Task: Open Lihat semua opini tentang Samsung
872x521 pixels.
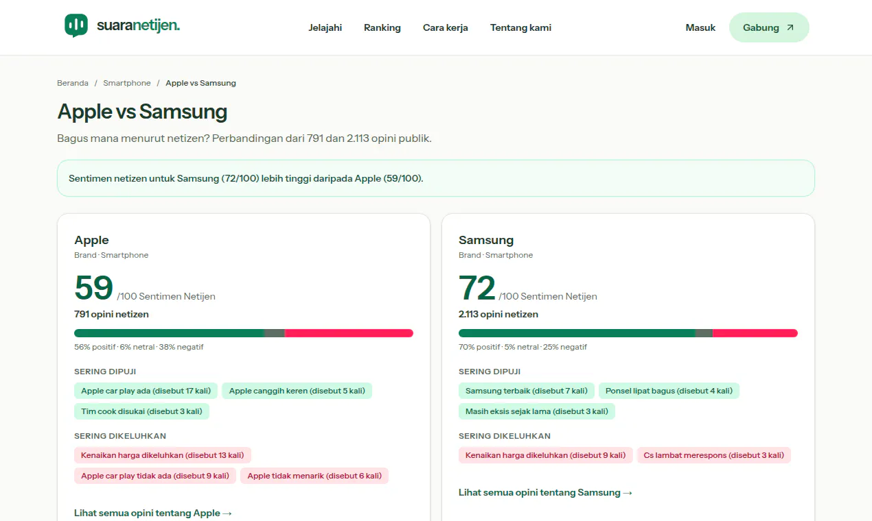Action: 545,492
